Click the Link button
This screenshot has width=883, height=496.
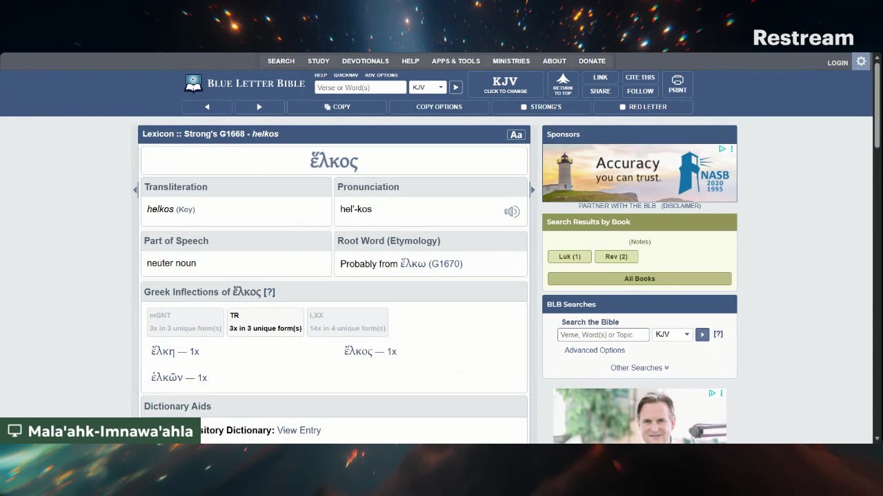pyautogui.click(x=600, y=77)
